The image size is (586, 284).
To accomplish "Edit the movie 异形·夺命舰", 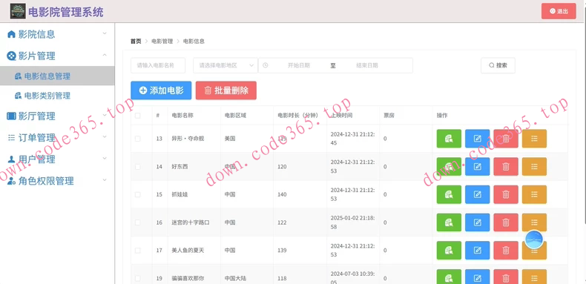I will [x=477, y=139].
